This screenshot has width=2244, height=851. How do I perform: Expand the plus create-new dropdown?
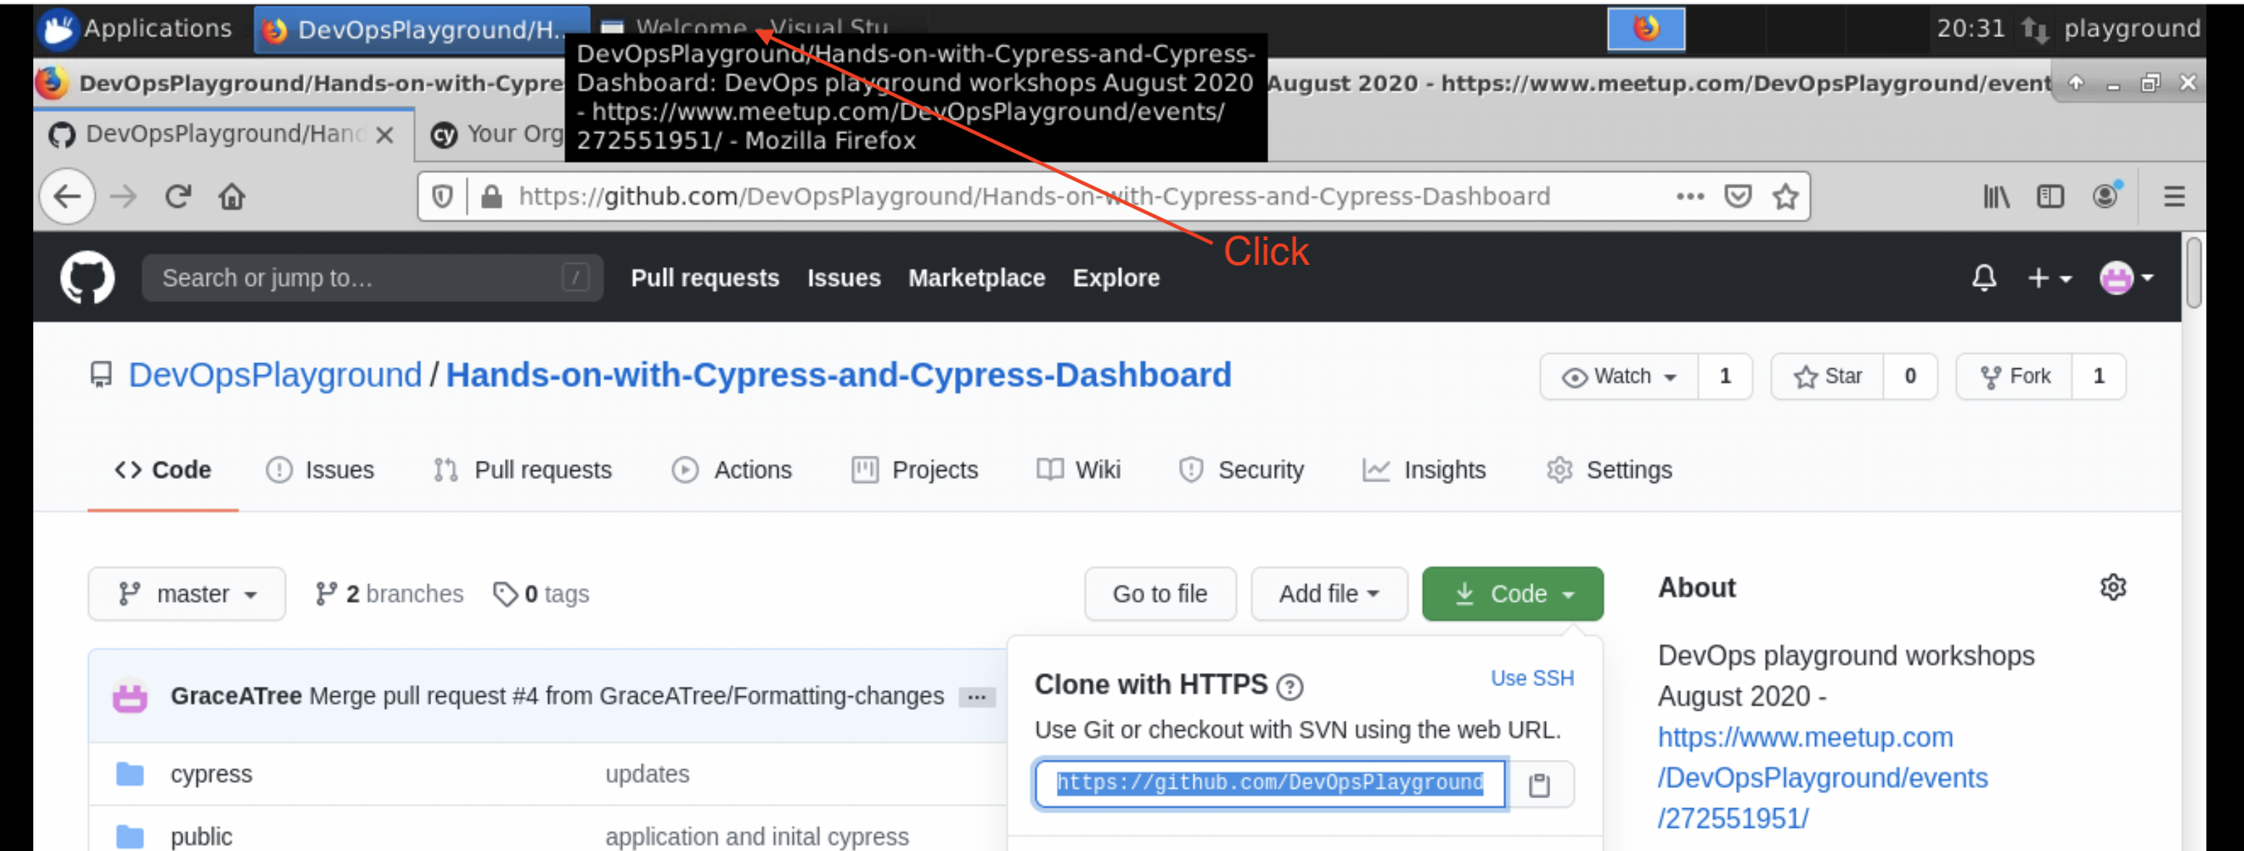tap(2048, 278)
